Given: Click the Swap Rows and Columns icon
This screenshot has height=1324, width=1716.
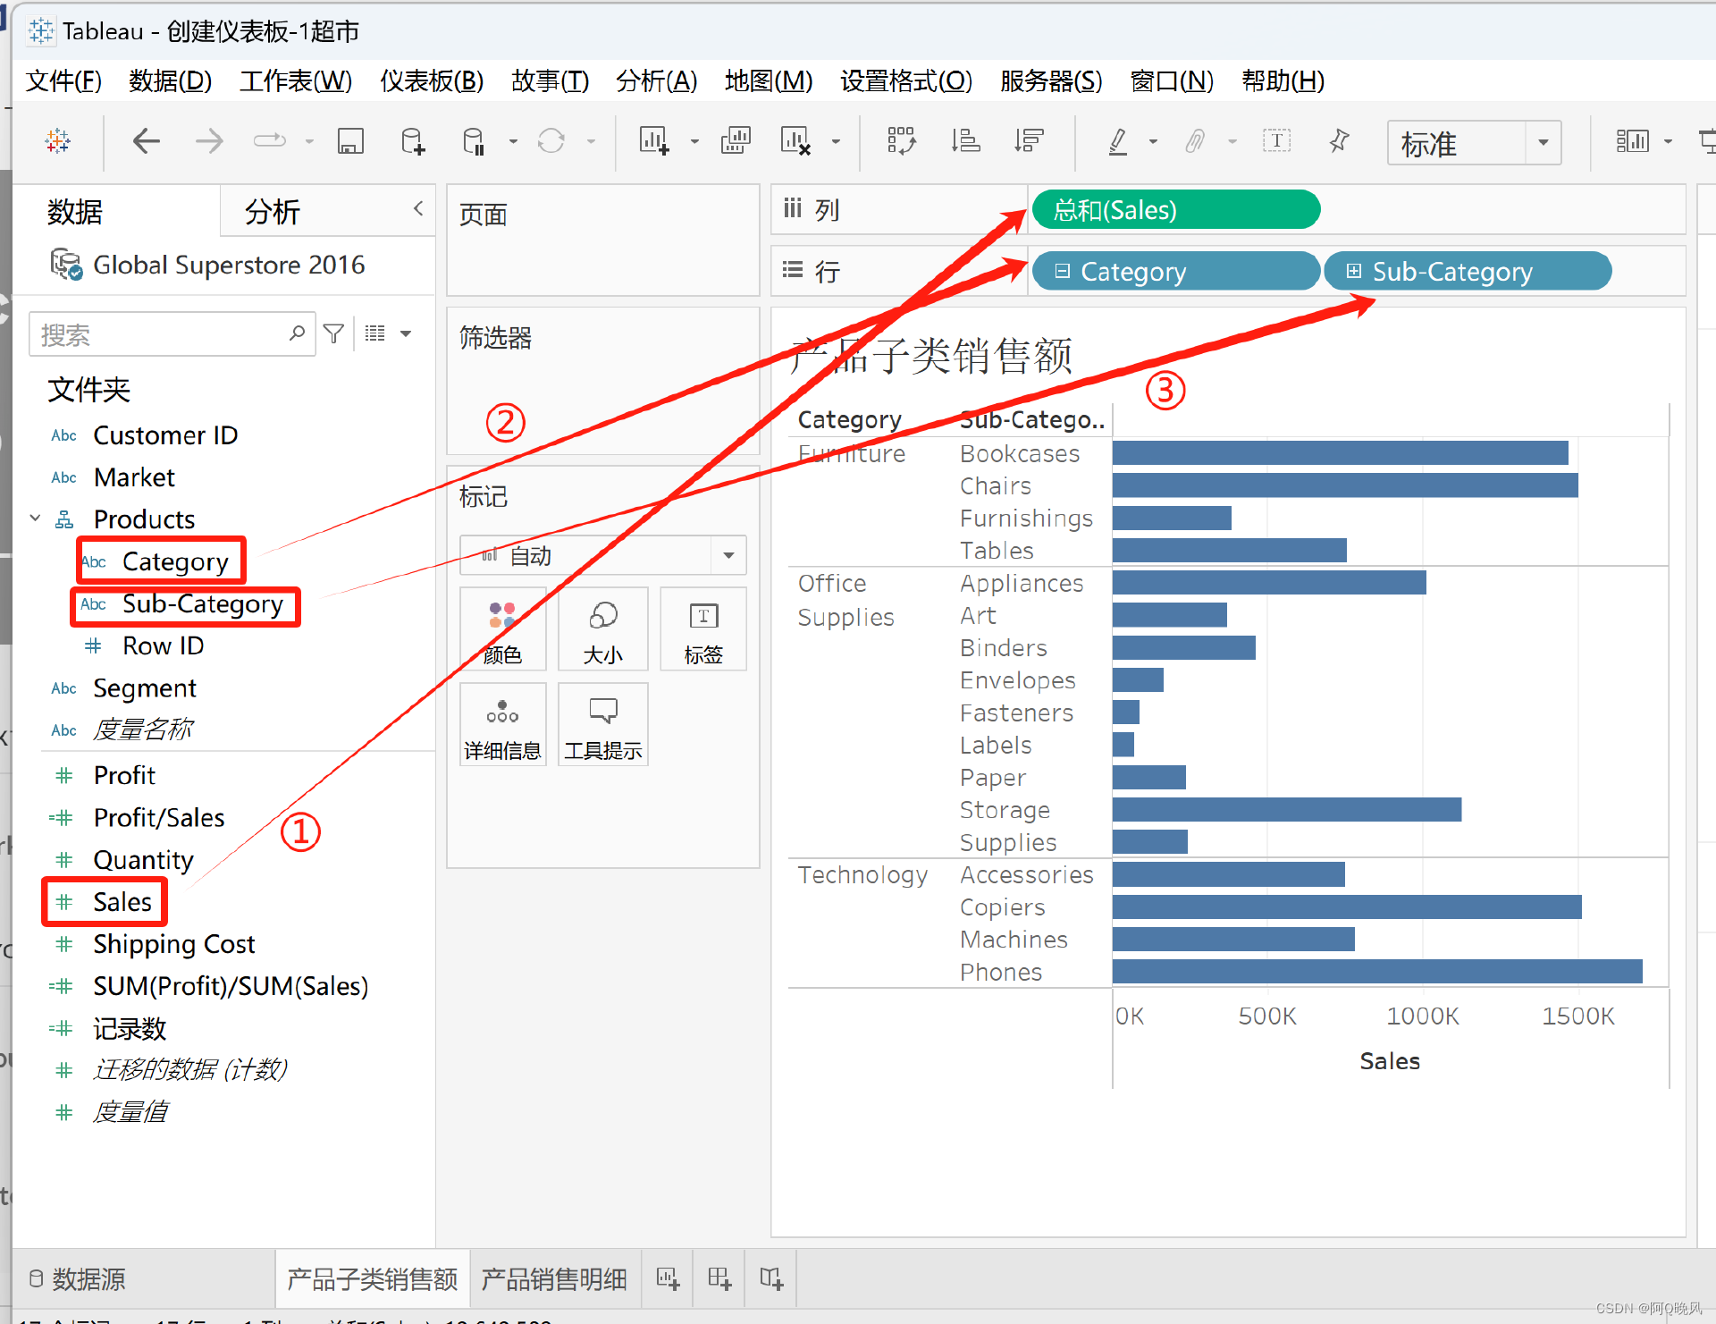Looking at the screenshot, I should pos(901,141).
